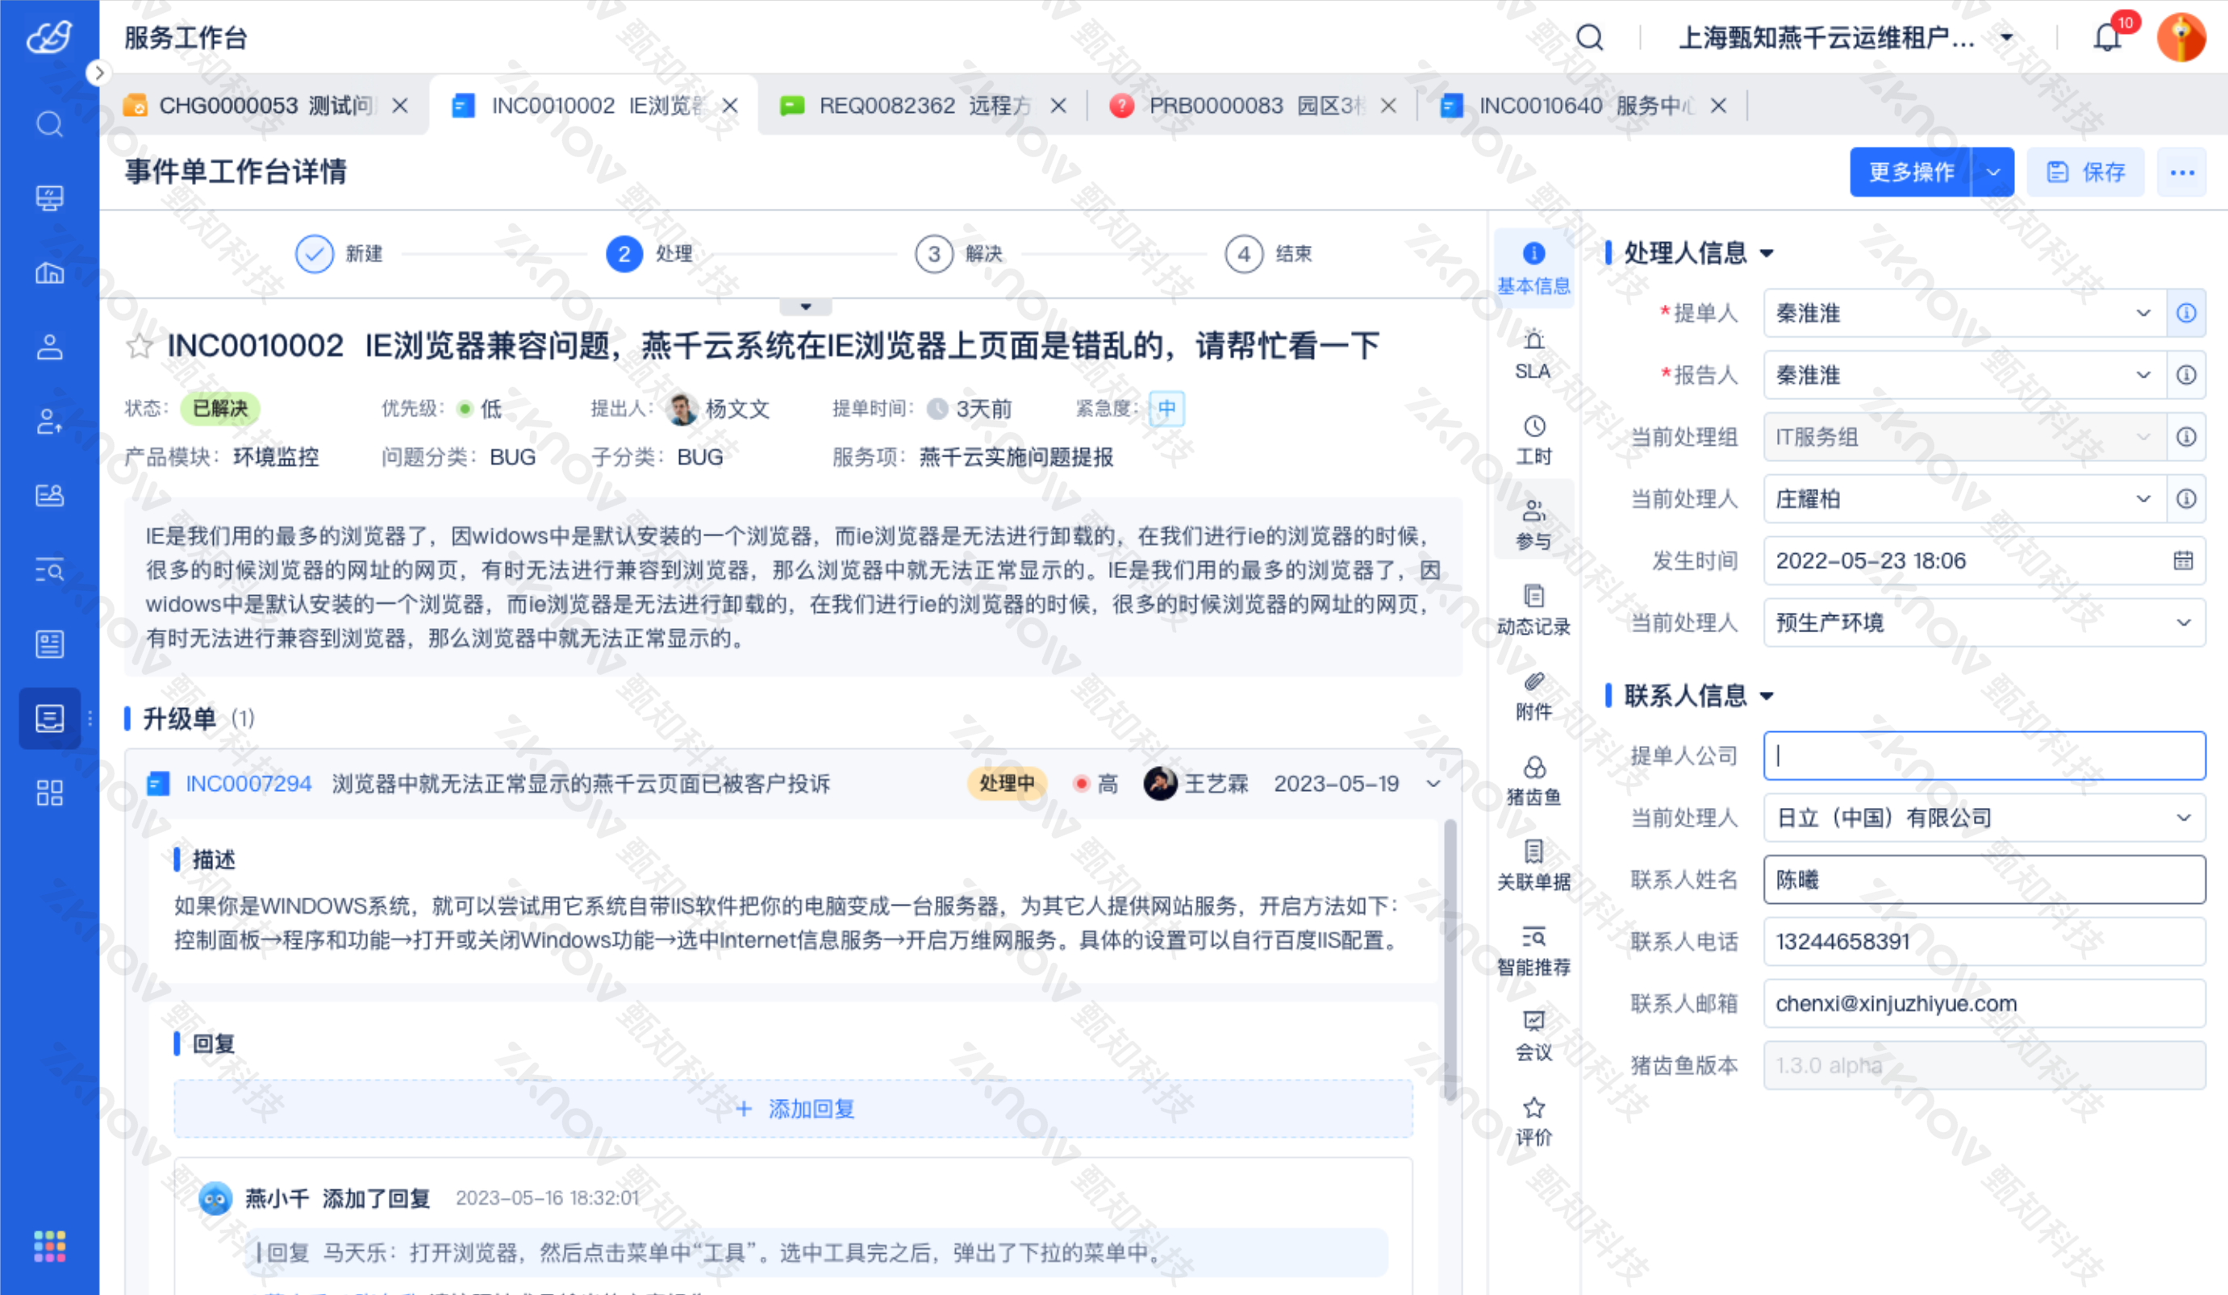The image size is (2228, 1295).
Task: Open 基本信息 panel icon
Action: [x=1534, y=268]
